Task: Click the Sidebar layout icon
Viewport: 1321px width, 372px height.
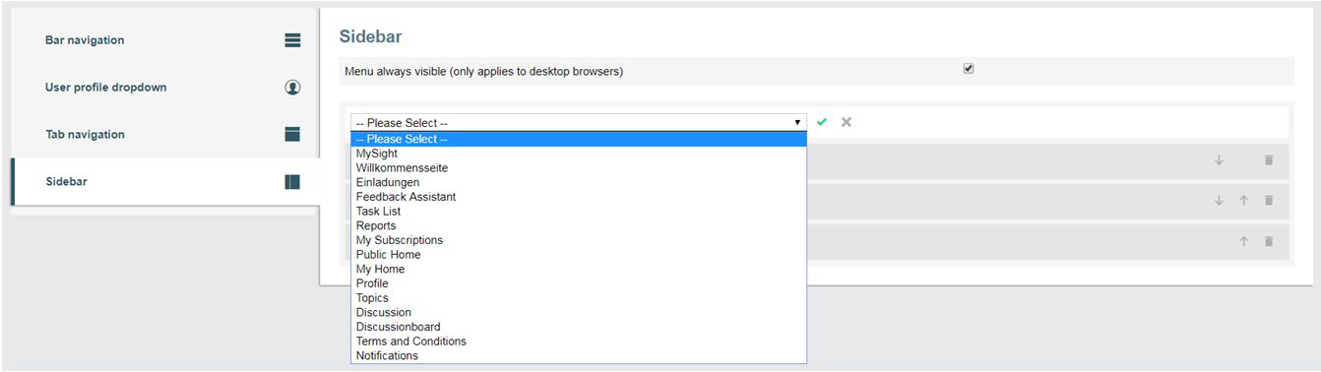Action: coord(292,182)
